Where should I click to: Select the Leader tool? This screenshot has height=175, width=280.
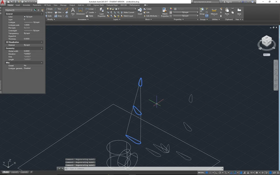coord(90,13)
